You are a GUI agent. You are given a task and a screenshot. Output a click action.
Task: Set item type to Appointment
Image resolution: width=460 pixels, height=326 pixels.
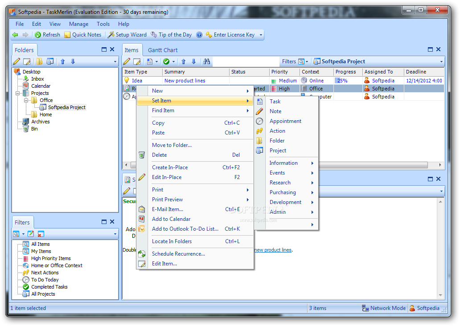[x=286, y=121]
